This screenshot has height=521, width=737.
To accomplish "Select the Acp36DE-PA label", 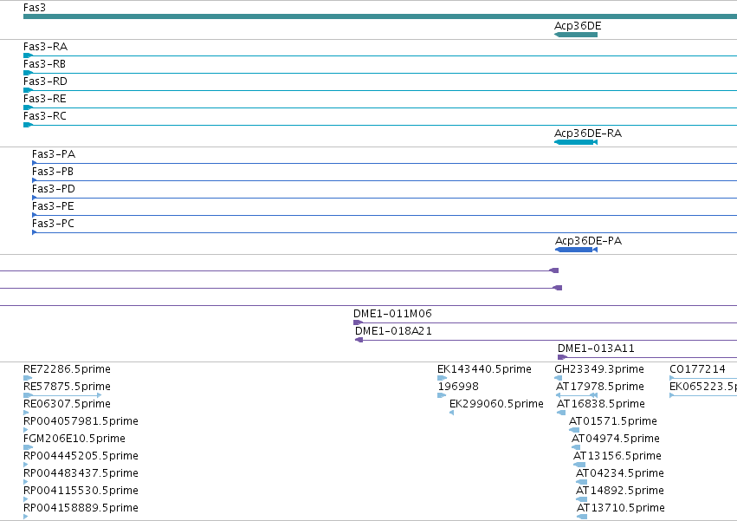I will point(588,241).
